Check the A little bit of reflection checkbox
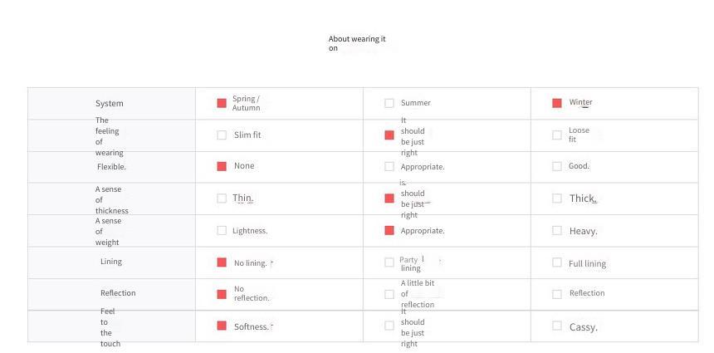The image size is (714, 353). [x=389, y=295]
